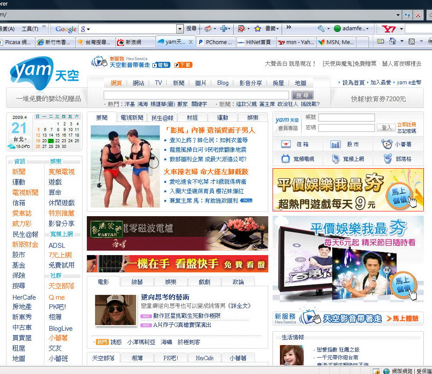Click the 逆向思考的藝術 movie thumbnail
432x374 pixels.
[115, 310]
